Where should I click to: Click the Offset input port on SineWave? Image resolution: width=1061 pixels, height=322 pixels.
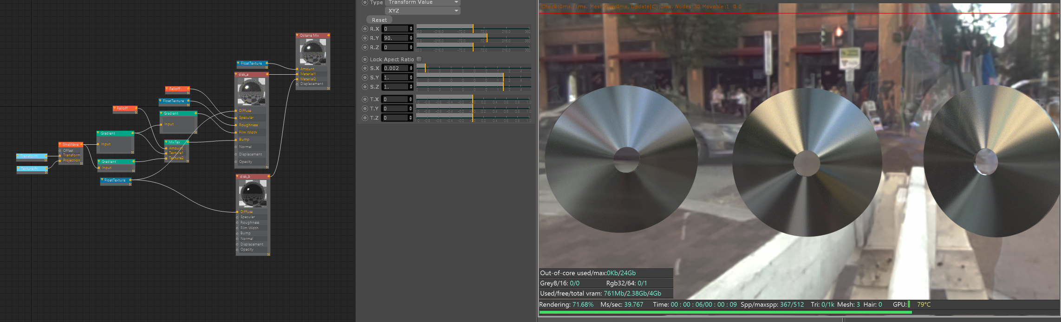60,150
